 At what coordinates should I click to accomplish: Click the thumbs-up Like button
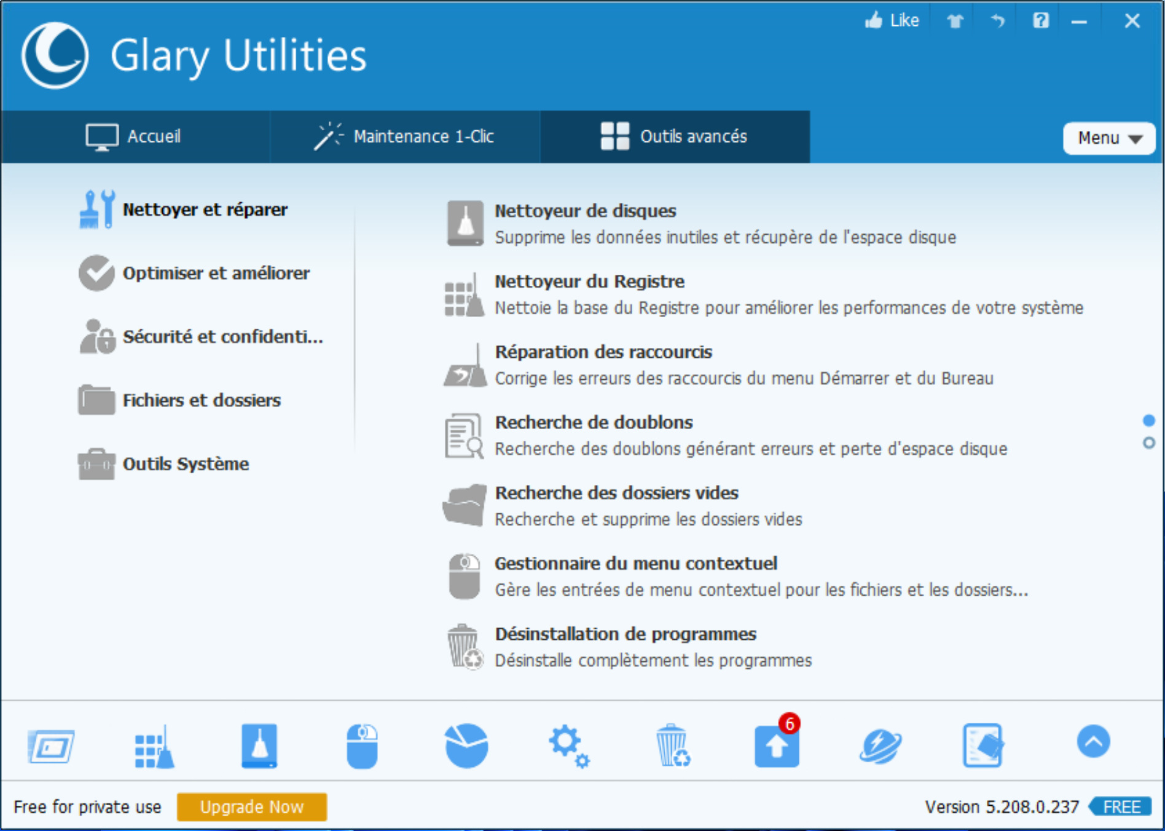click(892, 21)
